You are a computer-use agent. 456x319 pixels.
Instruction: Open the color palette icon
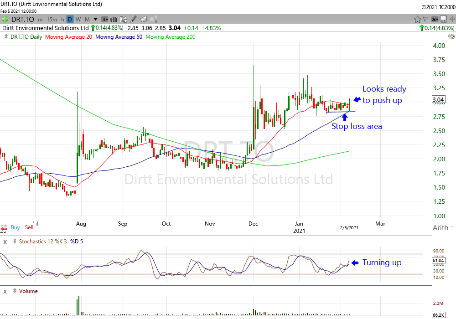click(x=451, y=36)
